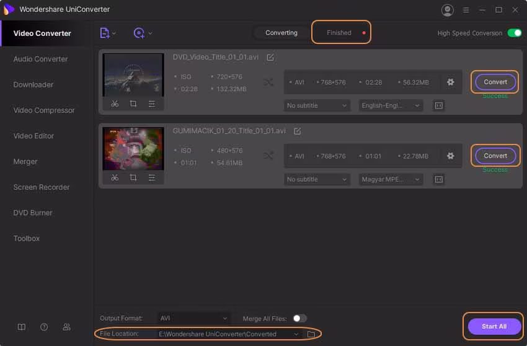Click the GUMIMACIK_01_20_Title_01_01.avi file name
The height and width of the screenshot is (346, 527).
click(229, 131)
